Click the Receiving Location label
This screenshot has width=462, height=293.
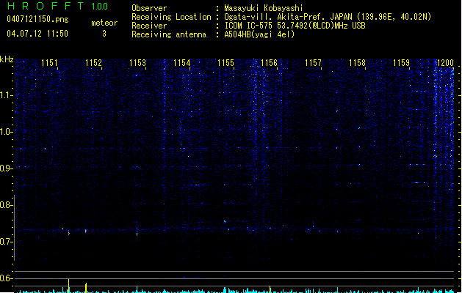tap(171, 17)
